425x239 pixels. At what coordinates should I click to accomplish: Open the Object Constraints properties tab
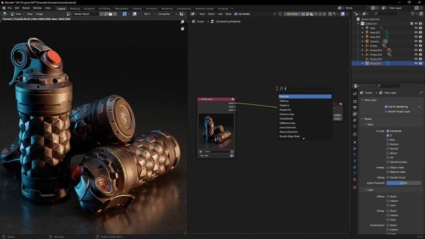pyautogui.click(x=355, y=167)
